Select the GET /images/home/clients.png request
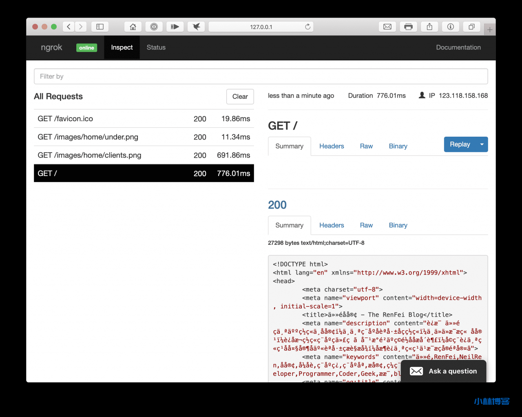The height and width of the screenshot is (417, 522). (144, 155)
